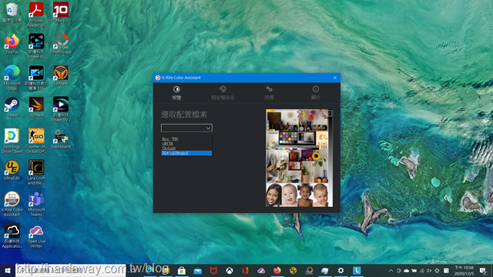Image resolution: width=493 pixels, height=277 pixels.
Task: Select the Microsoft Teams desktop icon
Action: point(36,204)
